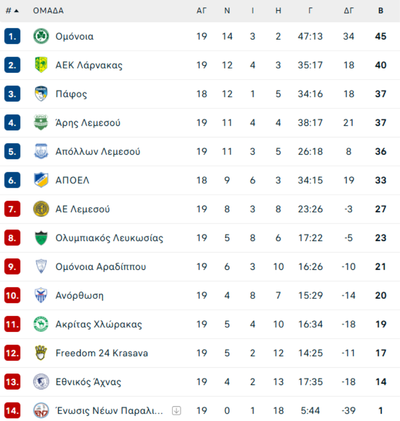Click the relegation arrow icon beside Ένωσις Νέων
The width and height of the screenshot is (400, 421).
coord(176,411)
